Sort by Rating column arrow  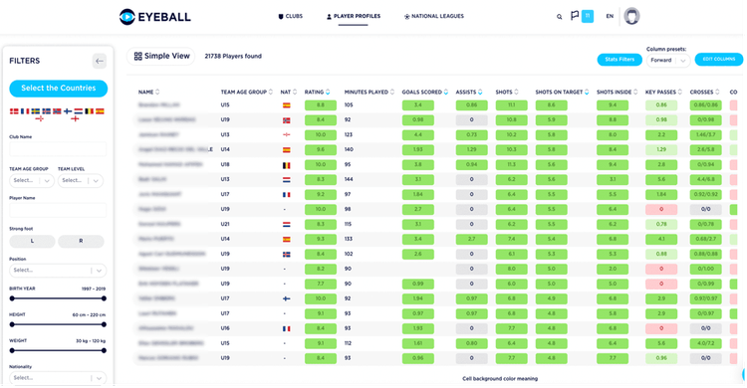328,93
